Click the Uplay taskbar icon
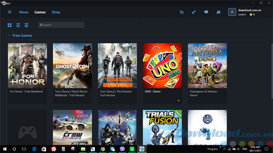Screen dimensions: 273x153 142,149
